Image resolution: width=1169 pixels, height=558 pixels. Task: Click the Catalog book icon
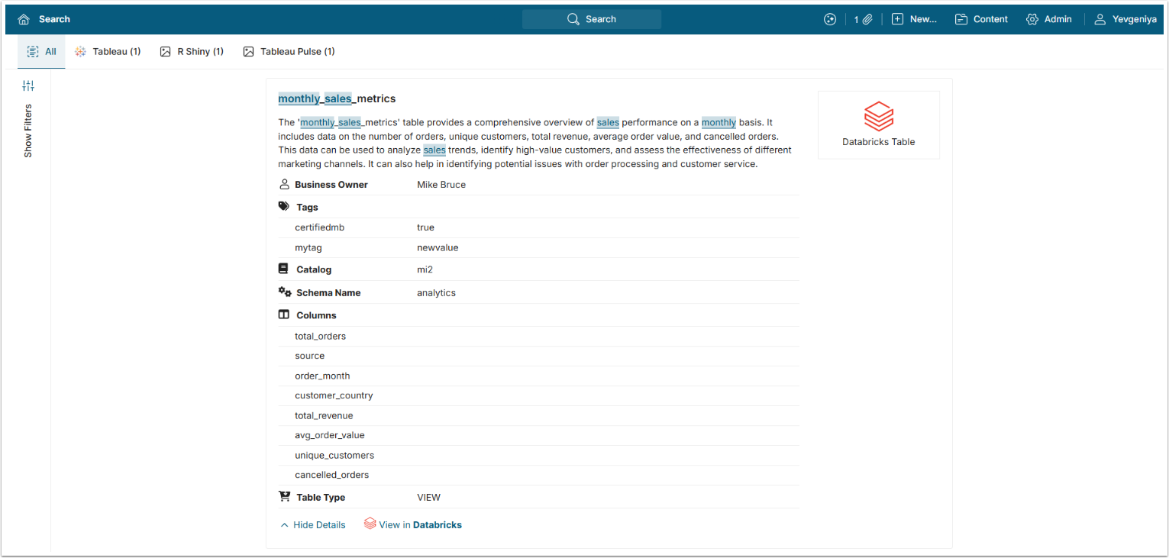click(x=283, y=269)
